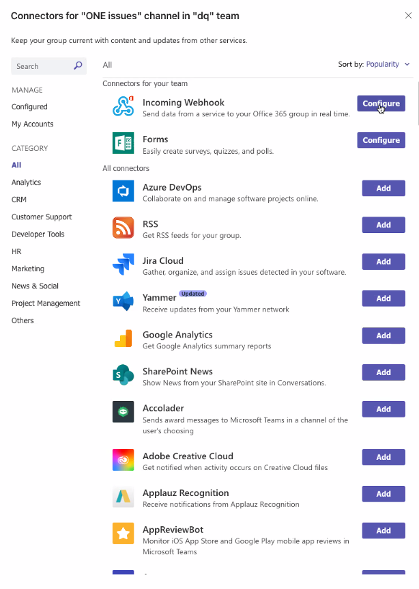419x589 pixels.
Task: Click the Incoming Webhook connector icon
Action: coord(123,106)
